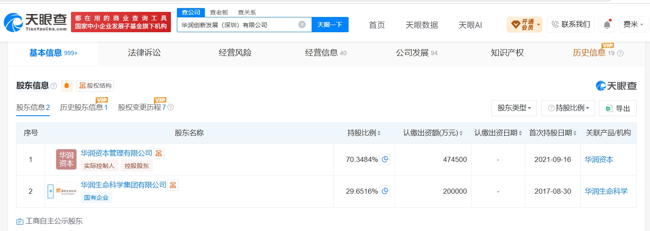Click help icon next to 历史信息 tab
Viewport: 650px width, 231px height.
(620, 53)
